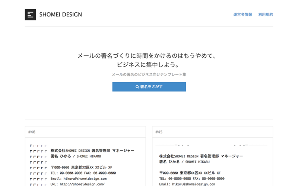Click 署名 ひかる / SHOMEI HIKARU in #46
This screenshot has height=186, width=298.
coord(76,156)
